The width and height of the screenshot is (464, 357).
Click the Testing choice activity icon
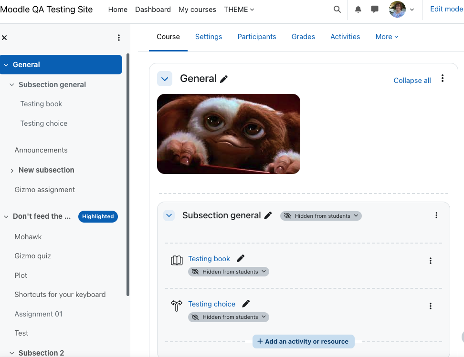click(x=177, y=306)
